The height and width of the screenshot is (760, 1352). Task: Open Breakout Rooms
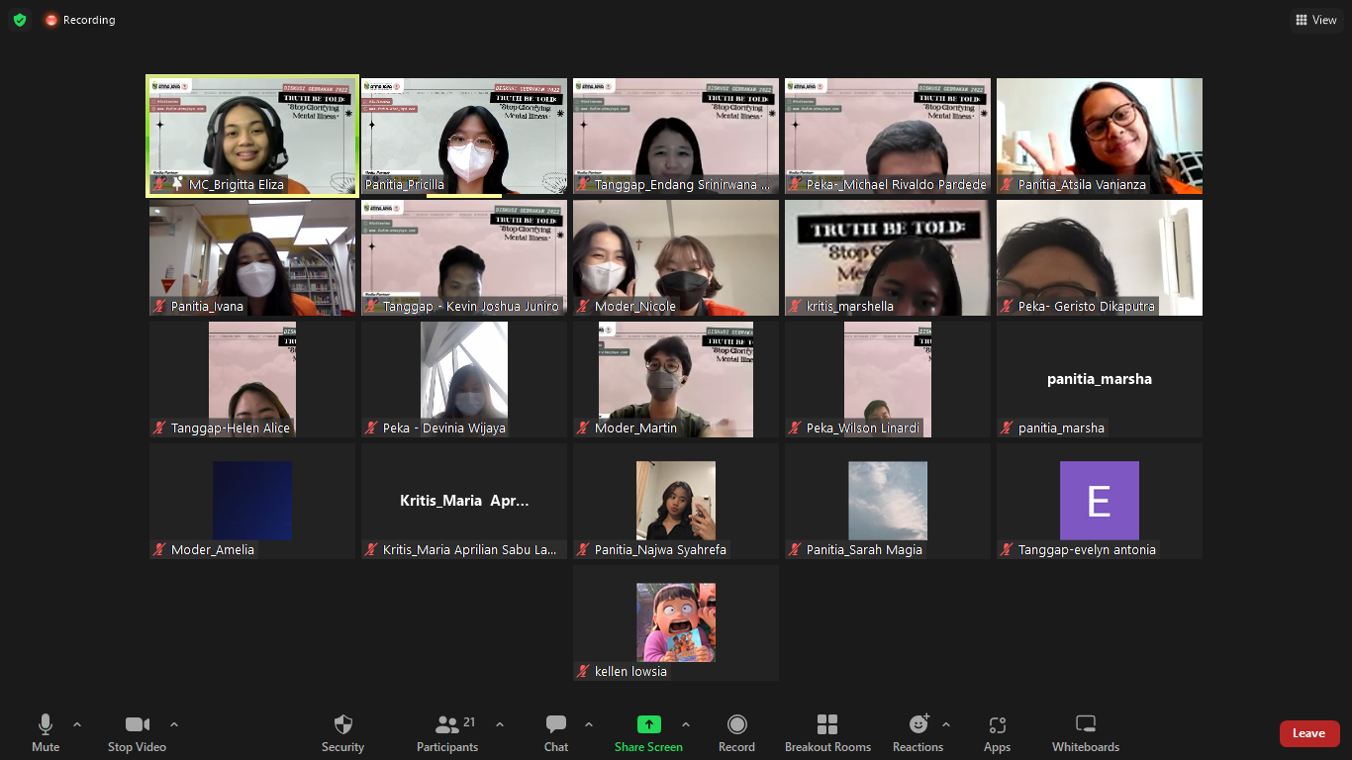[827, 732]
